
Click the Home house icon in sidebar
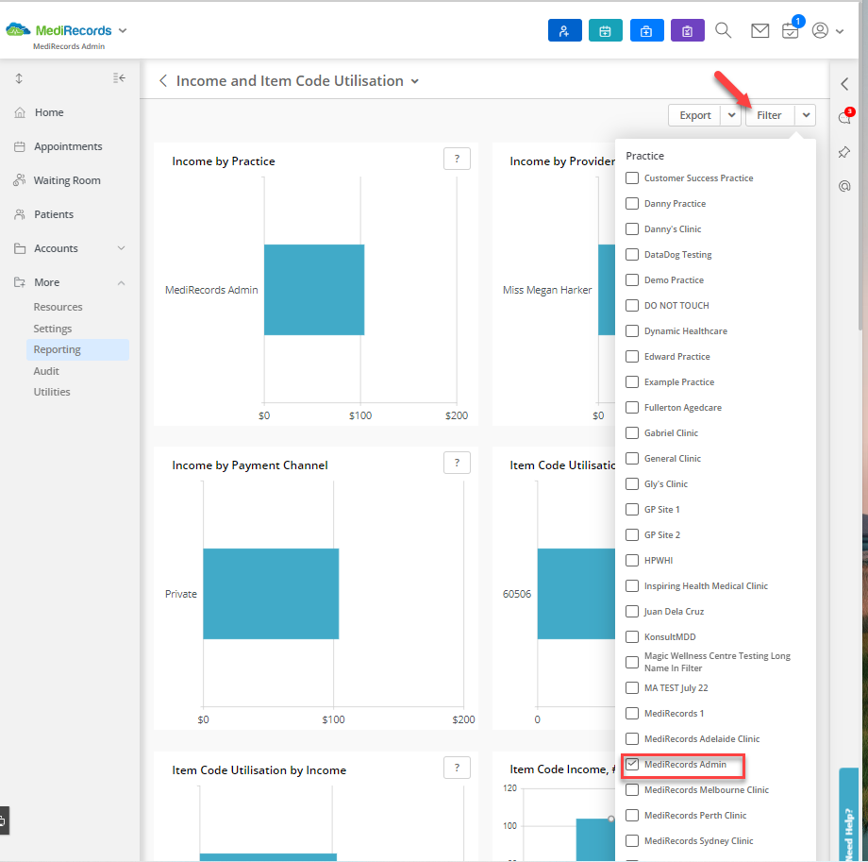tap(20, 112)
